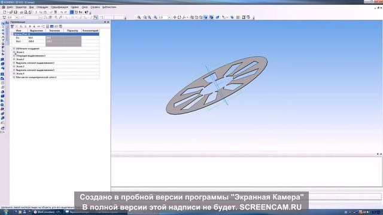
Task: Redo the undone action
Action: point(66,12)
